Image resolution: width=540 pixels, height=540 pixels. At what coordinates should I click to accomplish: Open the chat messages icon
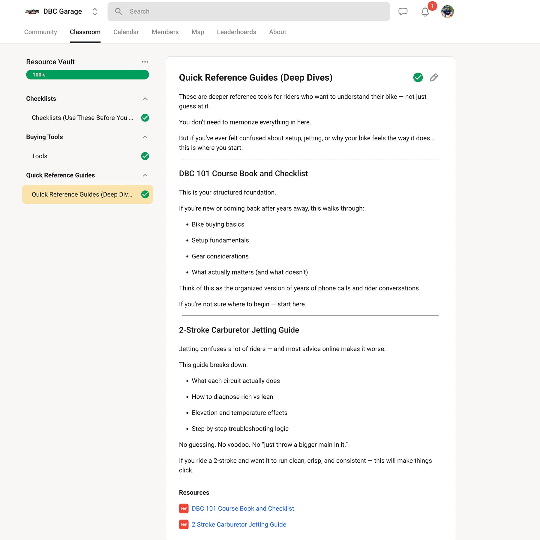[403, 12]
